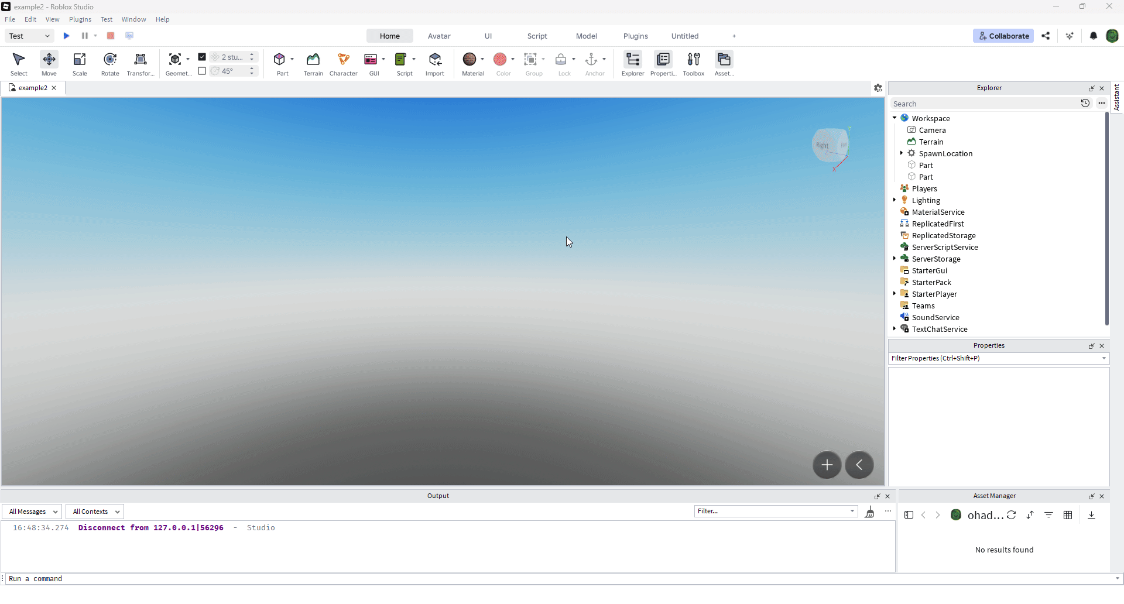
Task: Click the Terrain editor icon
Action: [313, 63]
